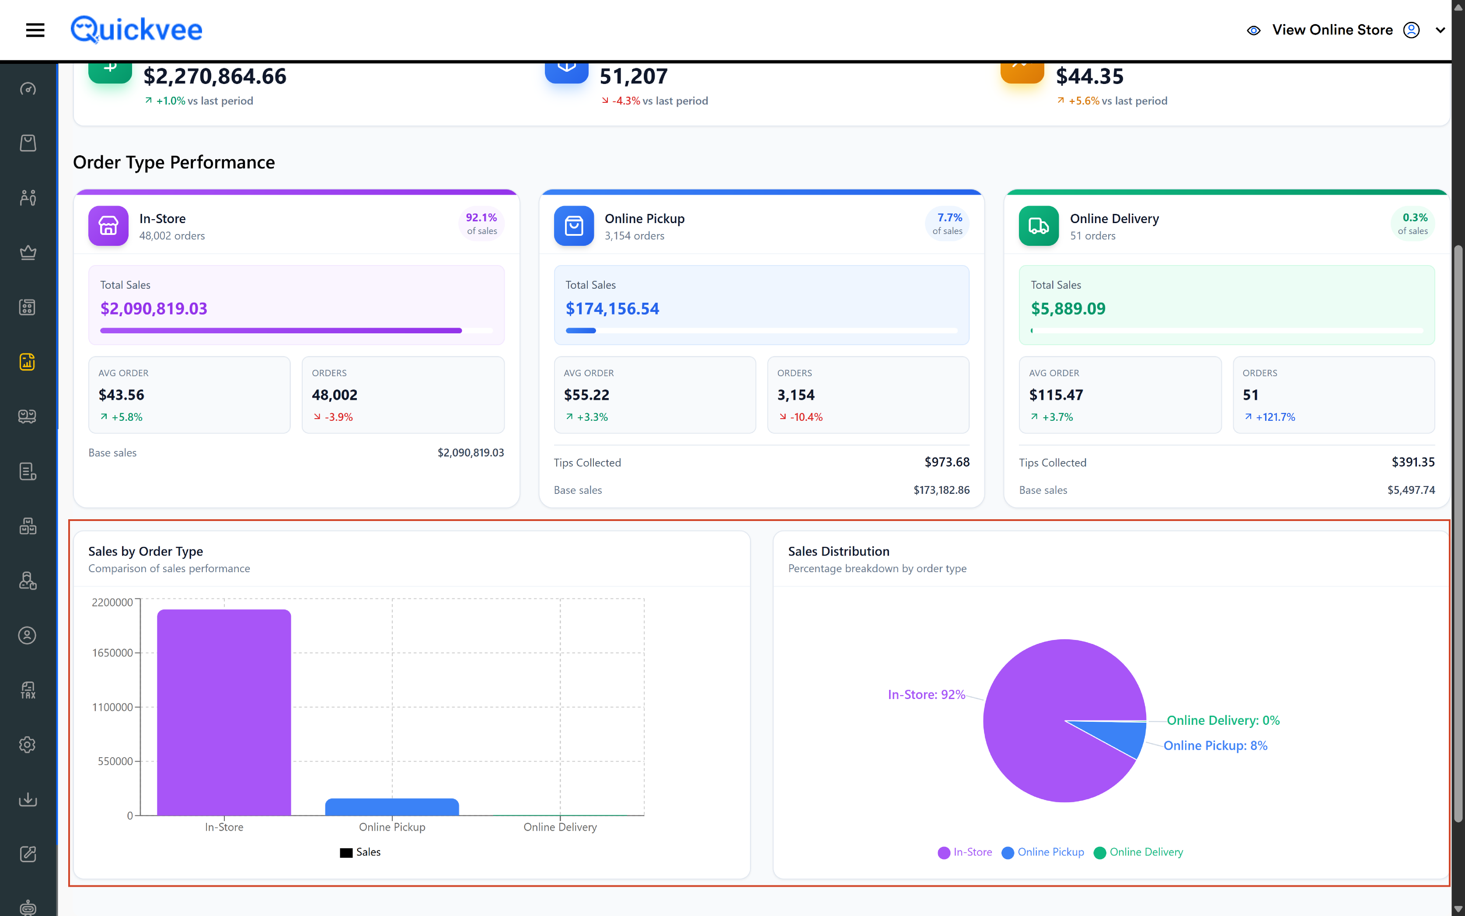Open the shopping bag orders icon
The image size is (1465, 916).
28,143
